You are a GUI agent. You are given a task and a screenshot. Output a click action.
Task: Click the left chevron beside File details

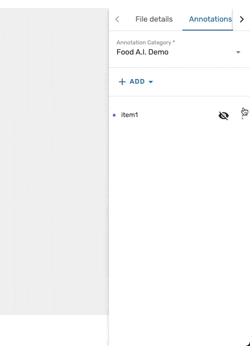click(117, 19)
